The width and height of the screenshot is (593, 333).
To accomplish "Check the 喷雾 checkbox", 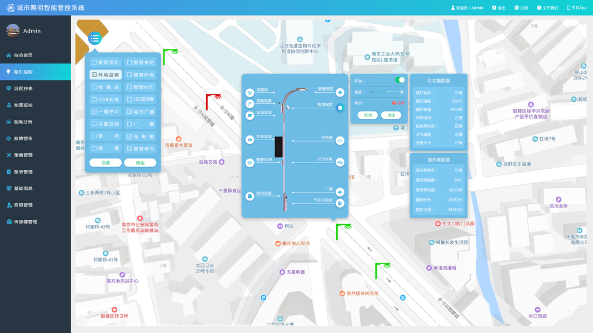I will 94,148.
